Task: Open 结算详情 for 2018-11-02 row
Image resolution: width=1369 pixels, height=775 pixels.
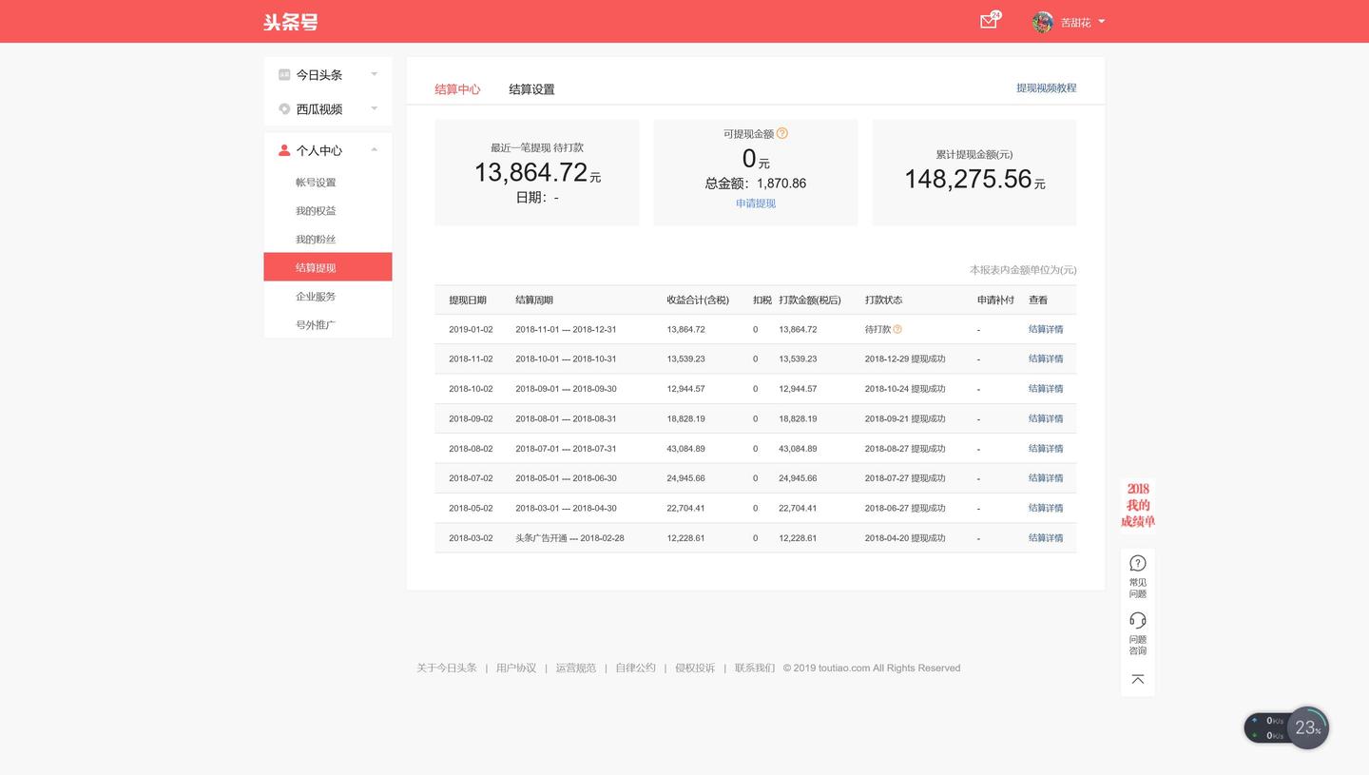Action: (x=1046, y=359)
